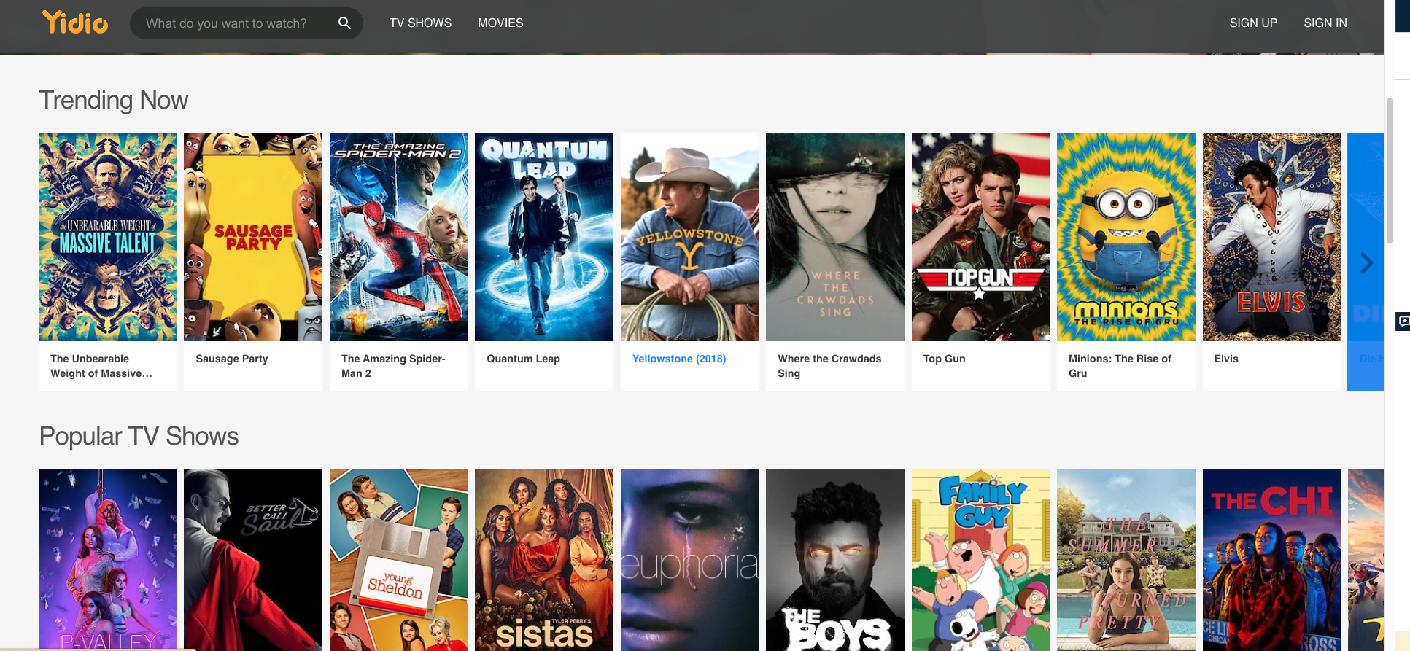The image size is (1410, 651).
Task: Click 'The Amazing Spider-Man 2' title text
Action: pyautogui.click(x=393, y=366)
